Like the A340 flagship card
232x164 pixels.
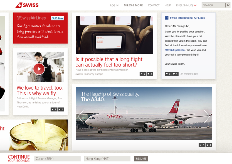(202, 145)
